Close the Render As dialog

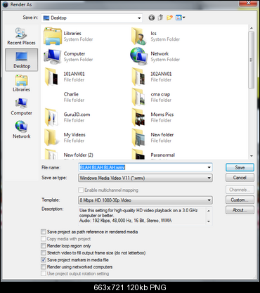(249, 3)
